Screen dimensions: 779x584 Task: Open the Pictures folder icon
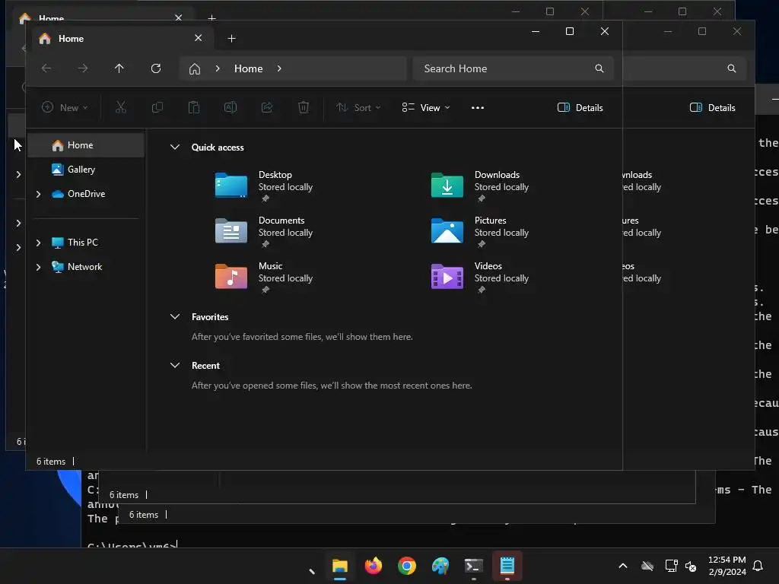[447, 231]
